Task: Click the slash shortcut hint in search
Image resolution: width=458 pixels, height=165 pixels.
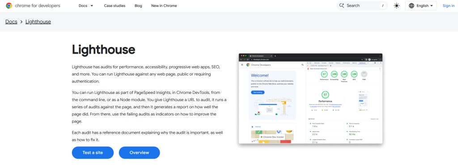Action: pos(382,5)
